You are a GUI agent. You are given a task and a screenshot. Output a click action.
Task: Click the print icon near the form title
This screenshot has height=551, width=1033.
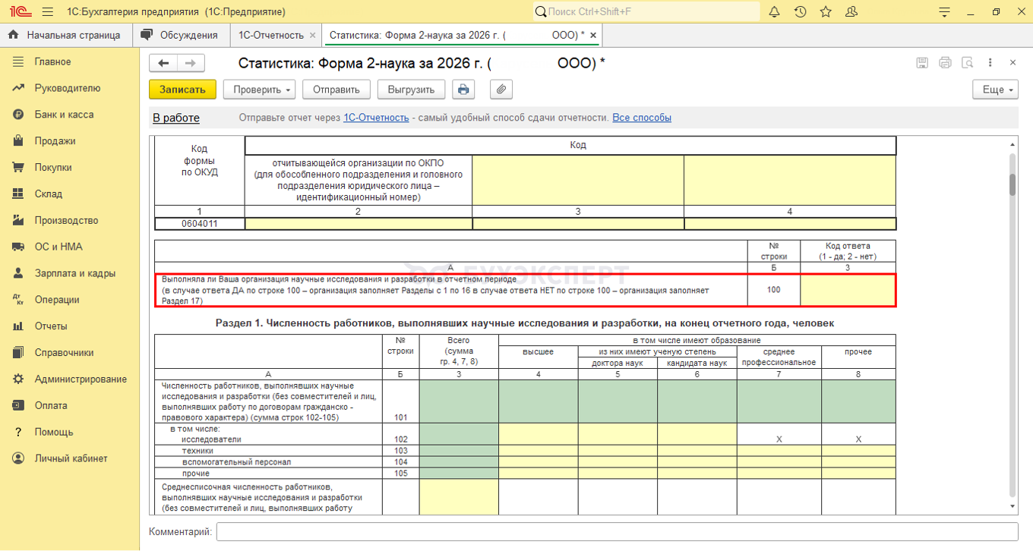click(x=945, y=63)
